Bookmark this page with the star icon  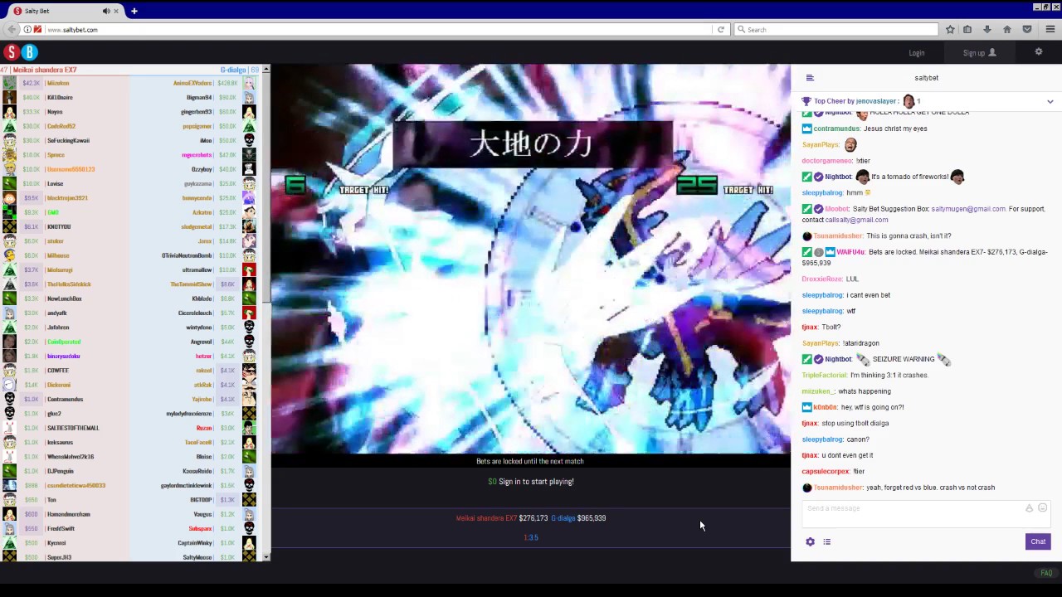(x=950, y=30)
